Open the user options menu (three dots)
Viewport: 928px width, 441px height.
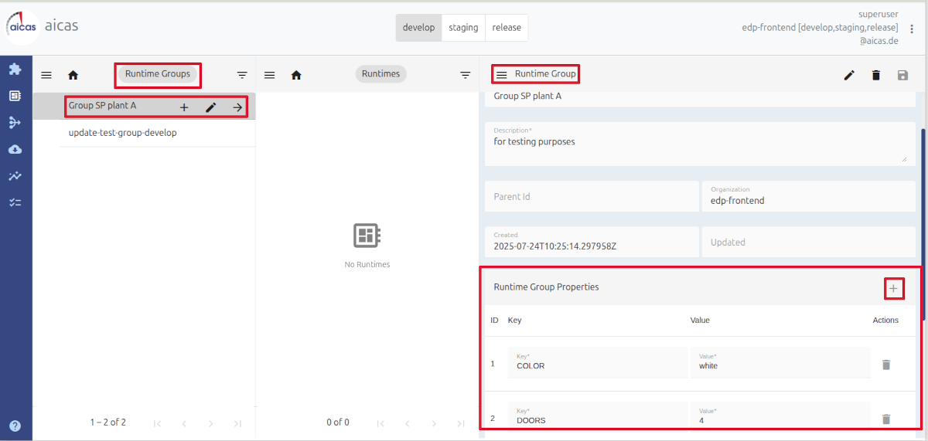coord(913,29)
